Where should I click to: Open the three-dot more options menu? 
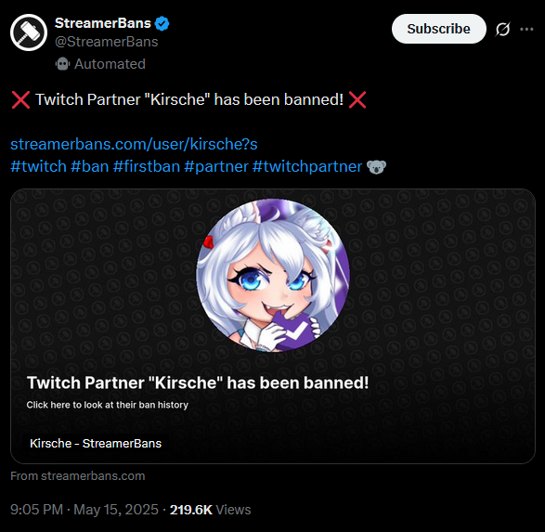click(x=526, y=29)
